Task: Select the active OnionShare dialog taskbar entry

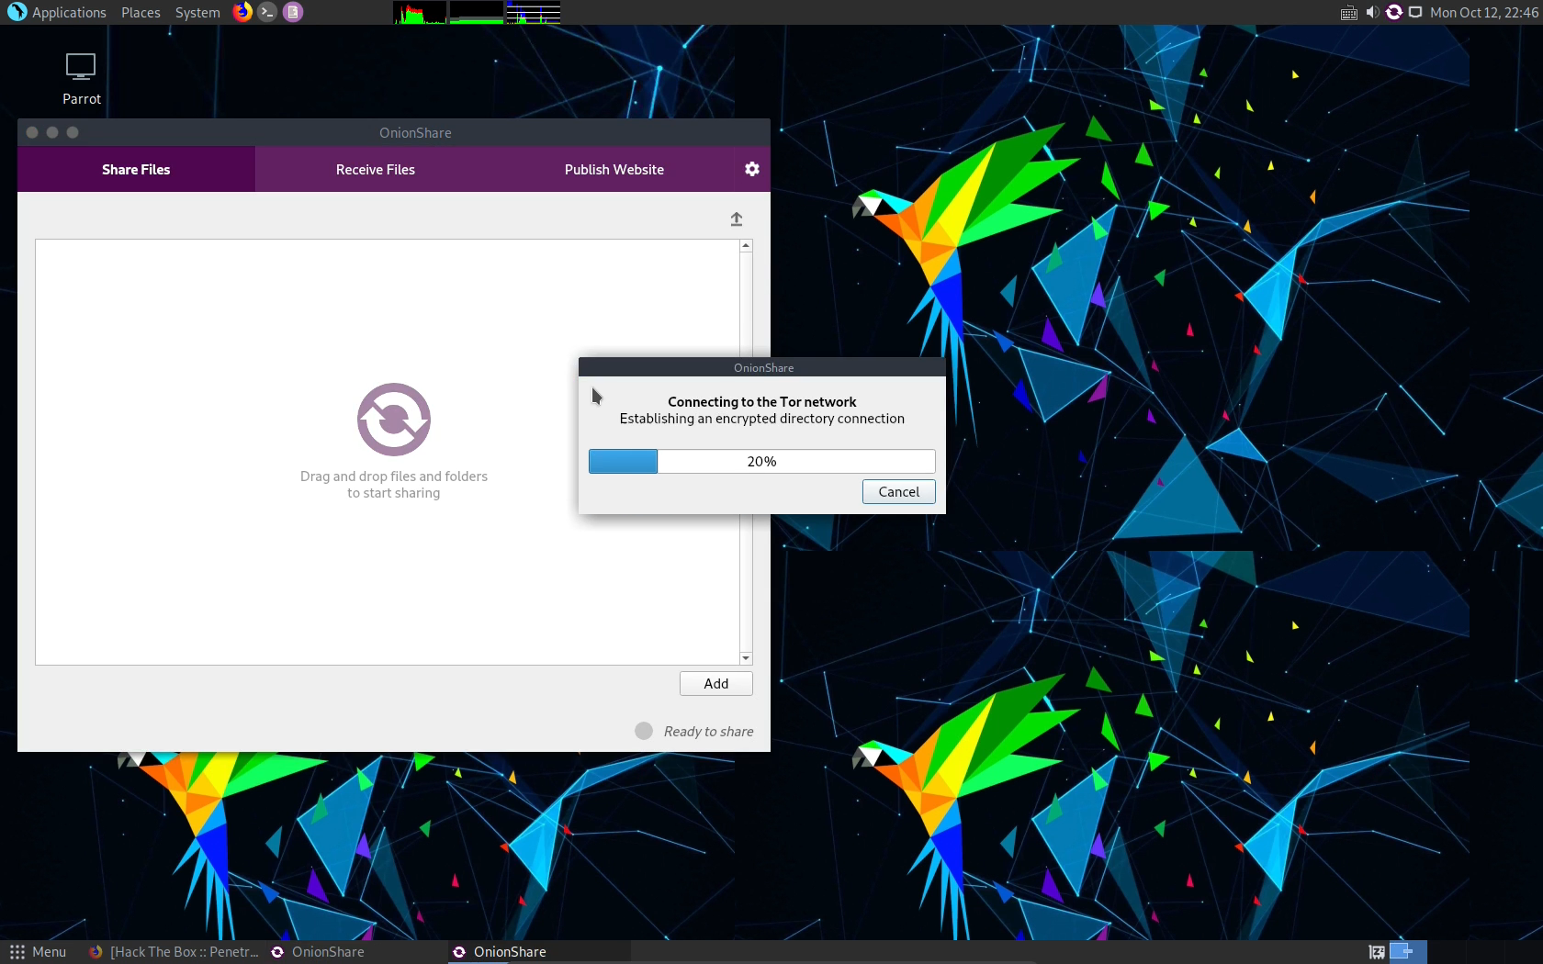Action: coord(538,952)
